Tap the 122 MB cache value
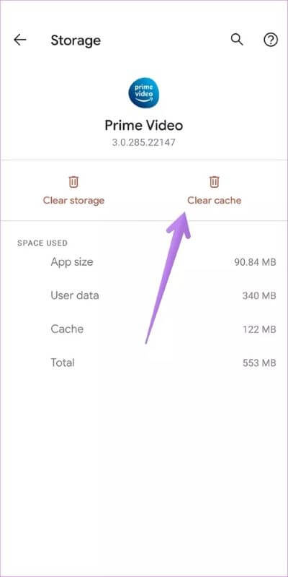 (x=259, y=329)
